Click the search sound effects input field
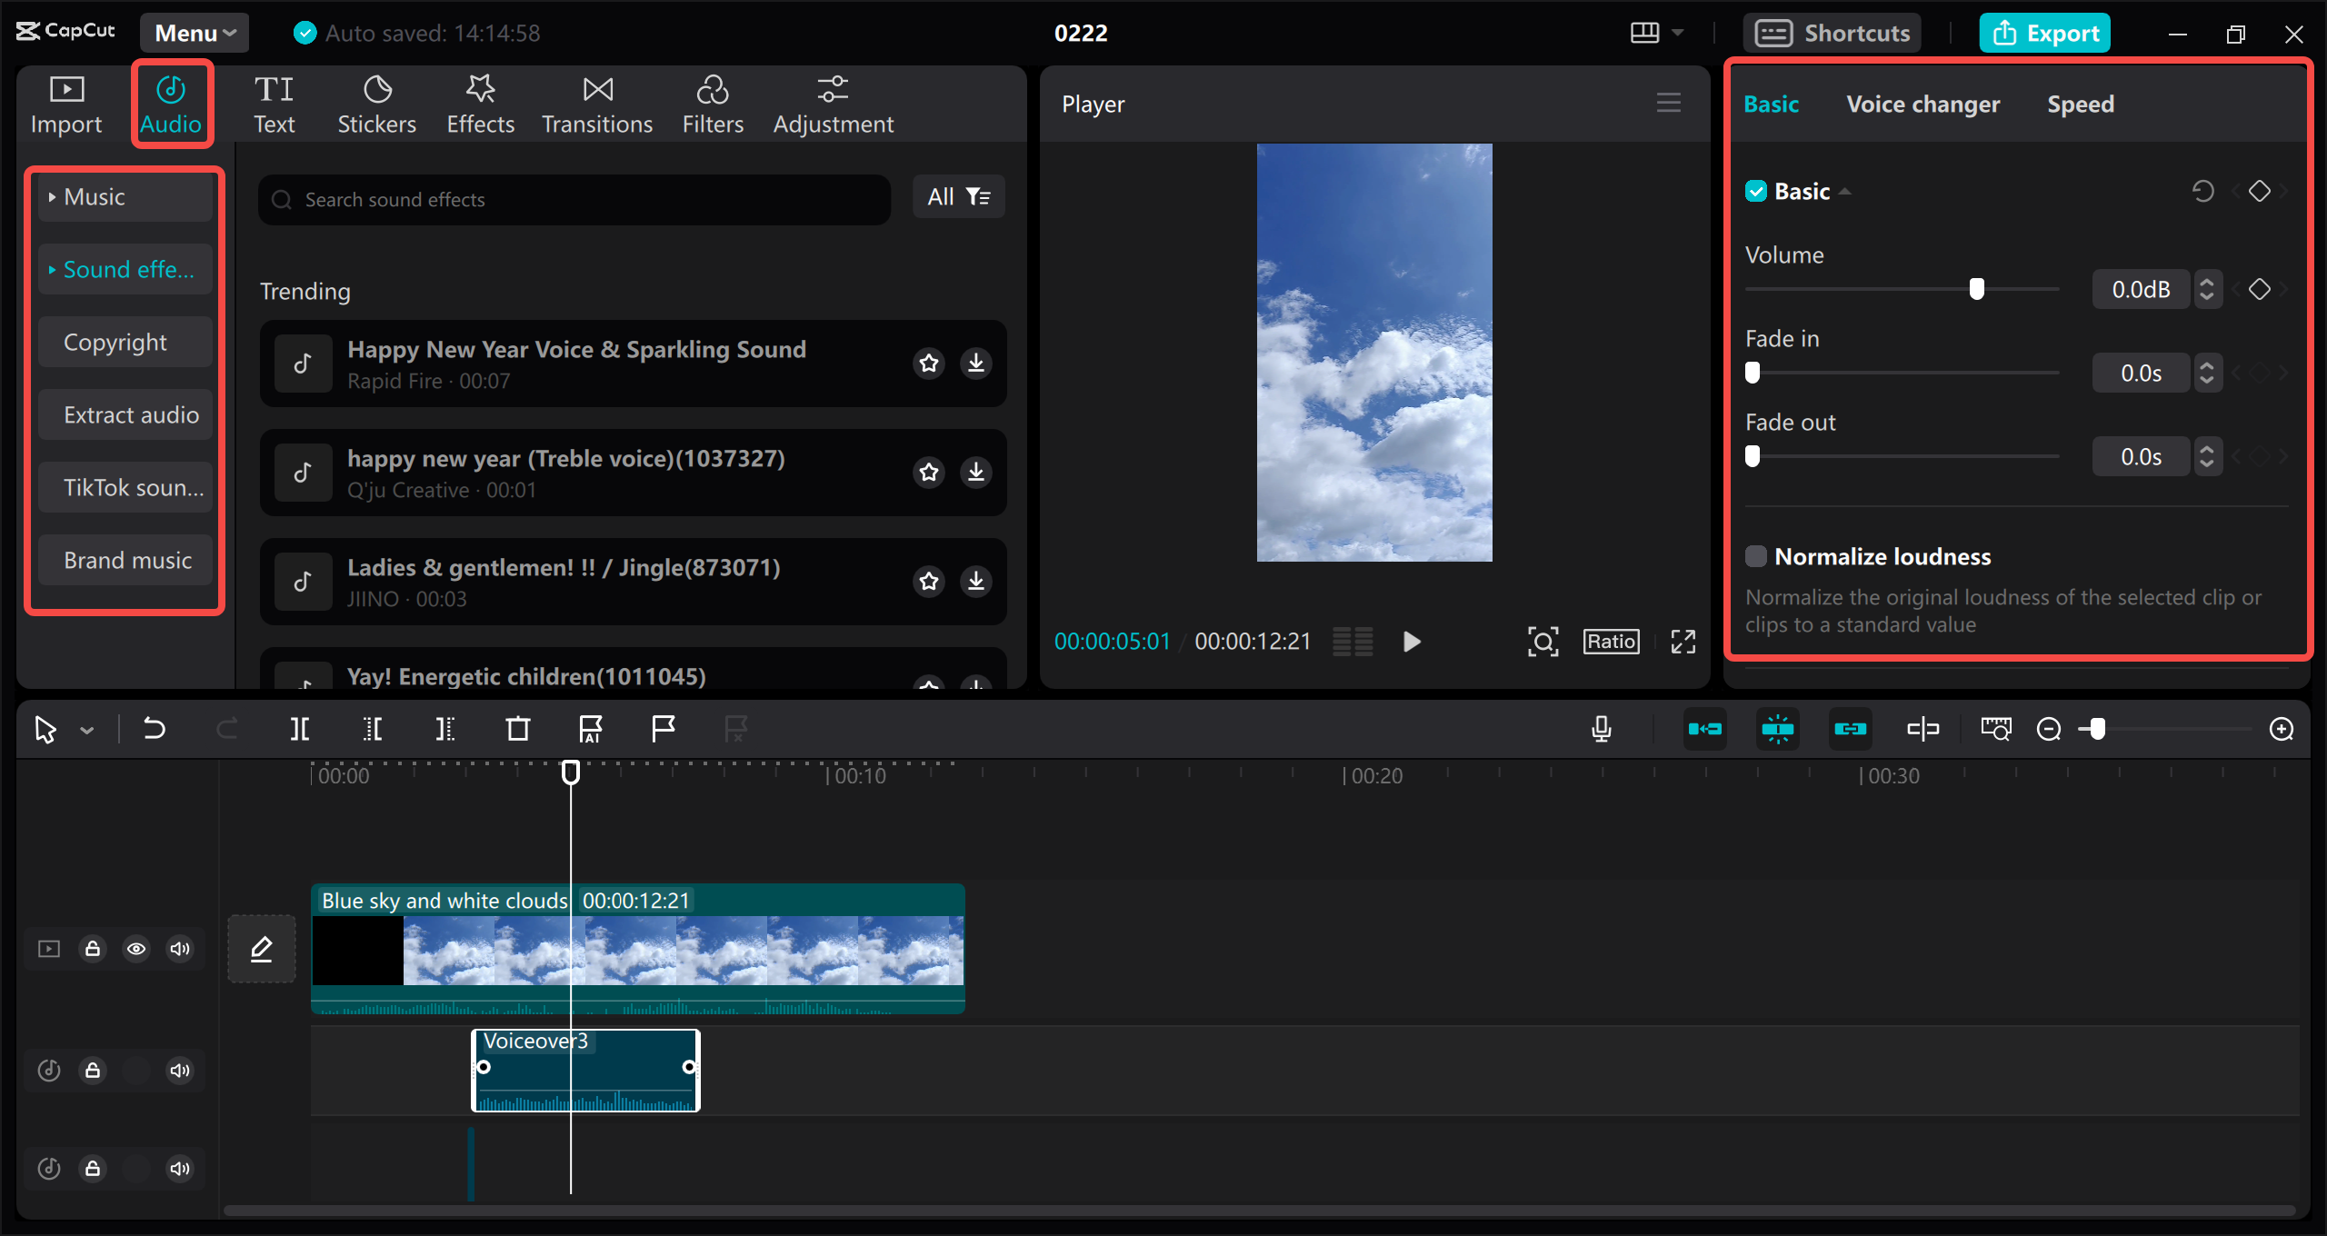The width and height of the screenshot is (2327, 1236). [579, 198]
